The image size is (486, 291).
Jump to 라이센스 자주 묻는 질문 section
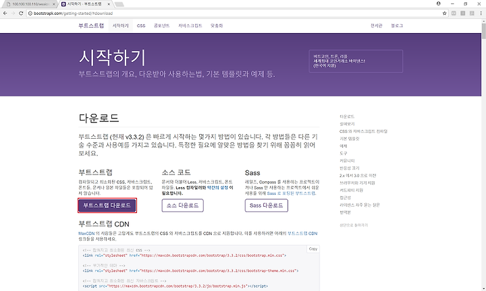click(360, 205)
